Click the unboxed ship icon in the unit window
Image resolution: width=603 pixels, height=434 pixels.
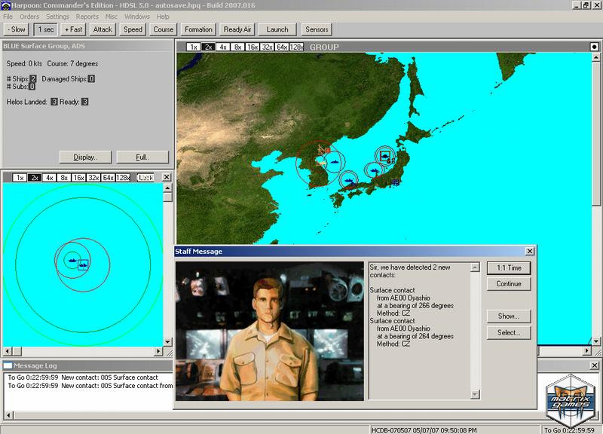coord(72,260)
